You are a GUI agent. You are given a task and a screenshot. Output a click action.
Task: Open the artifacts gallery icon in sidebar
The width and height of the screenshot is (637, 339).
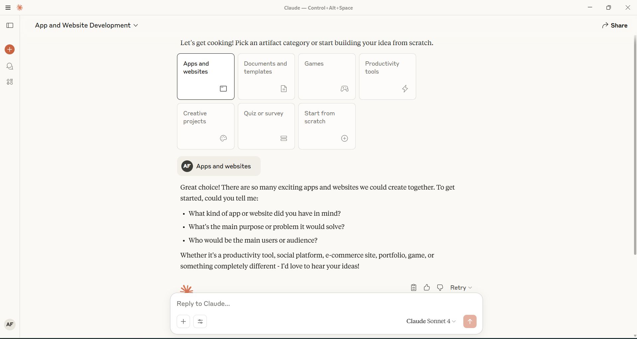(10, 82)
